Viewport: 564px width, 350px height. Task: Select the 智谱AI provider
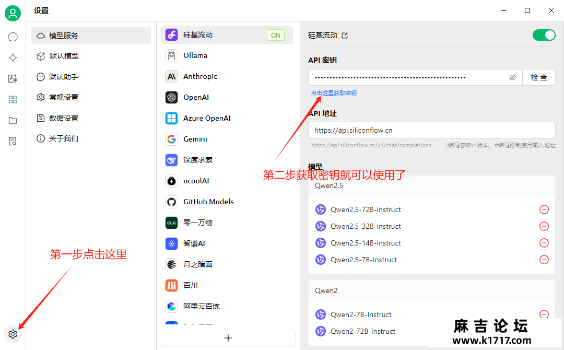(227, 243)
